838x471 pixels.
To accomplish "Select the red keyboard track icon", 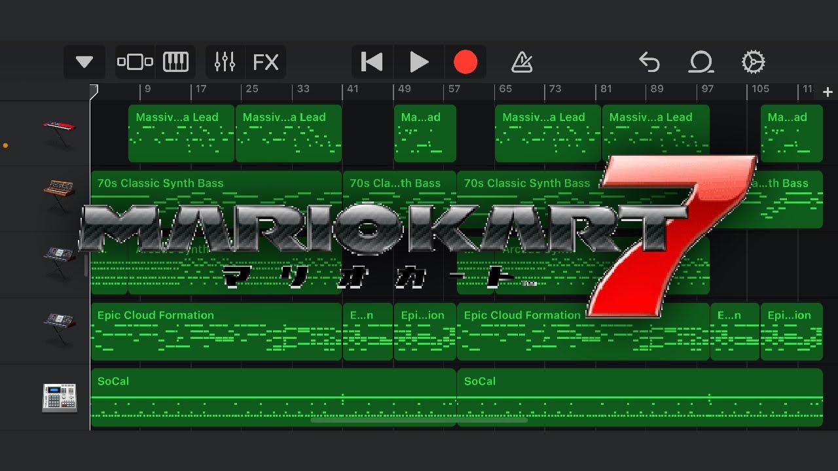I will 59,133.
